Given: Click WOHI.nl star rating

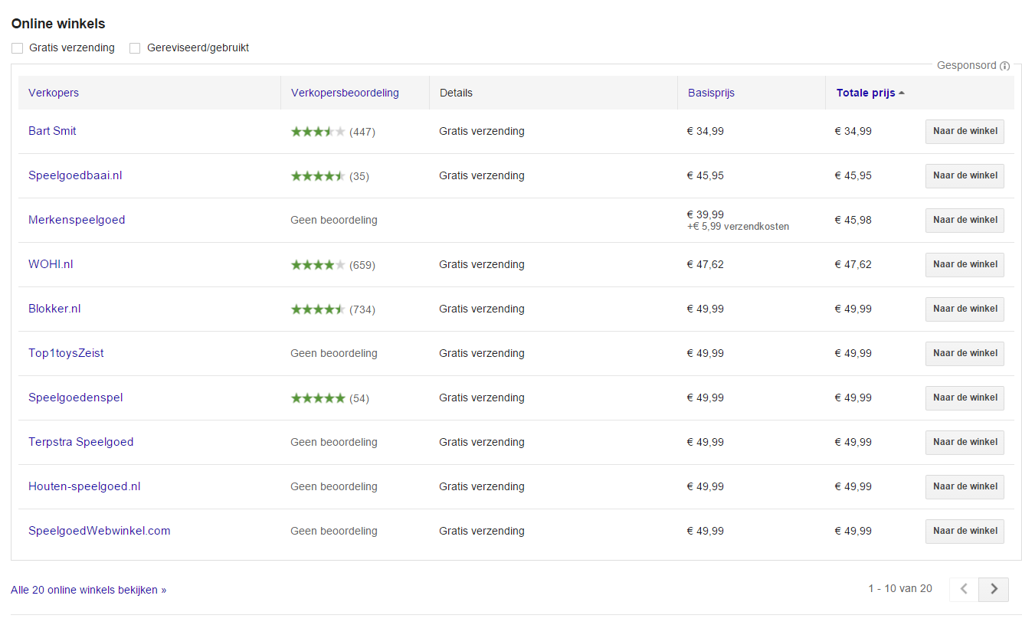Looking at the screenshot, I should click(318, 265).
